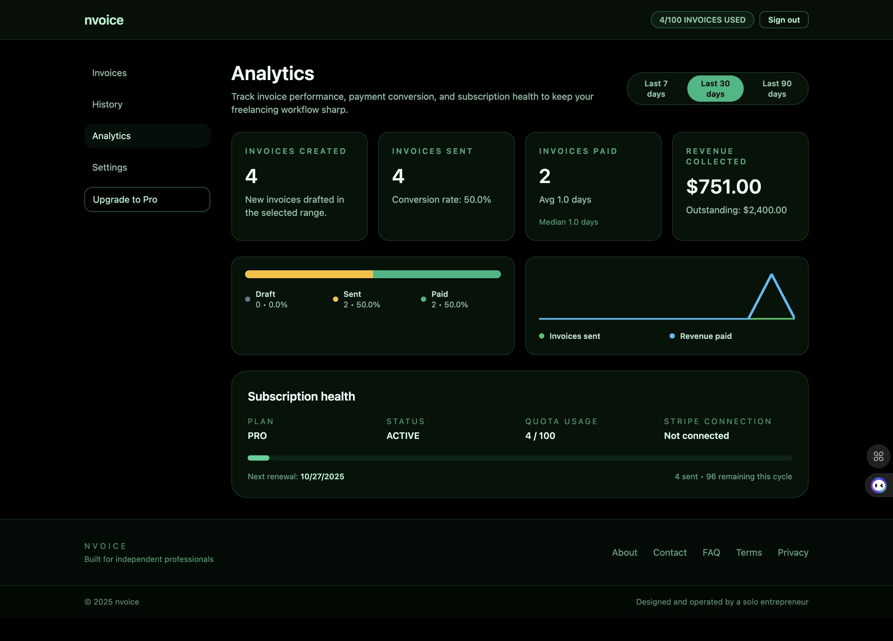This screenshot has height=641, width=893.
Task: Click the yellow Sent status dot
Action: tap(336, 299)
